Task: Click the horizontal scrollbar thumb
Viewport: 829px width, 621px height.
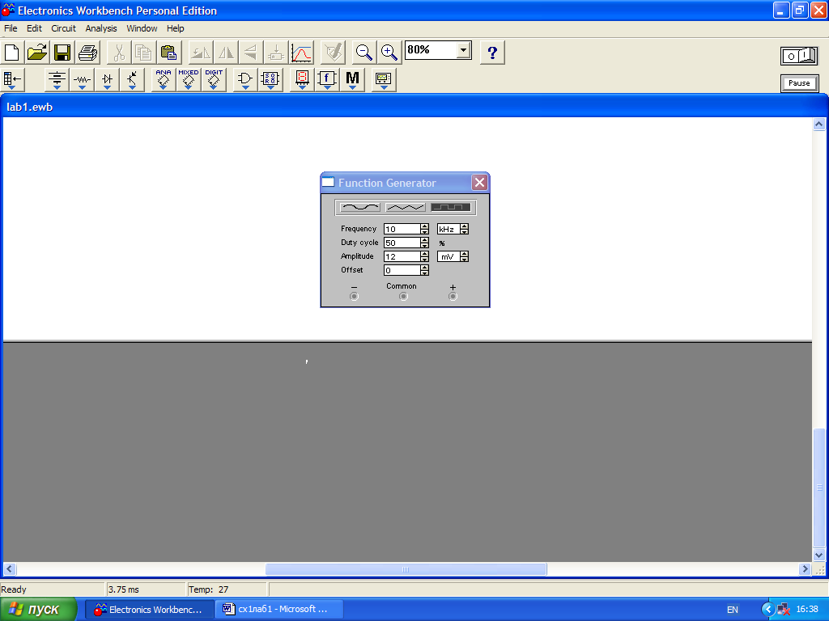Action: point(406,569)
